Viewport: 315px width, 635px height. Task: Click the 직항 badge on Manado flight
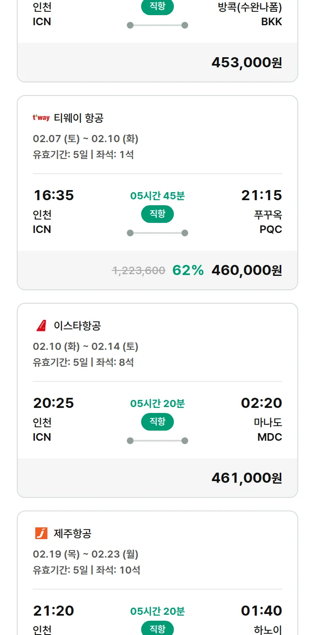click(157, 422)
